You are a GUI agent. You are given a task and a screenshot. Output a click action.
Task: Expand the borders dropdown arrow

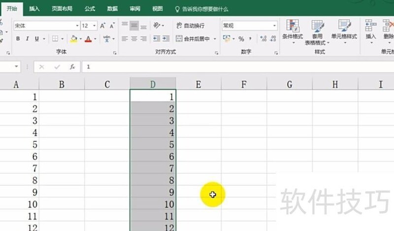63,39
